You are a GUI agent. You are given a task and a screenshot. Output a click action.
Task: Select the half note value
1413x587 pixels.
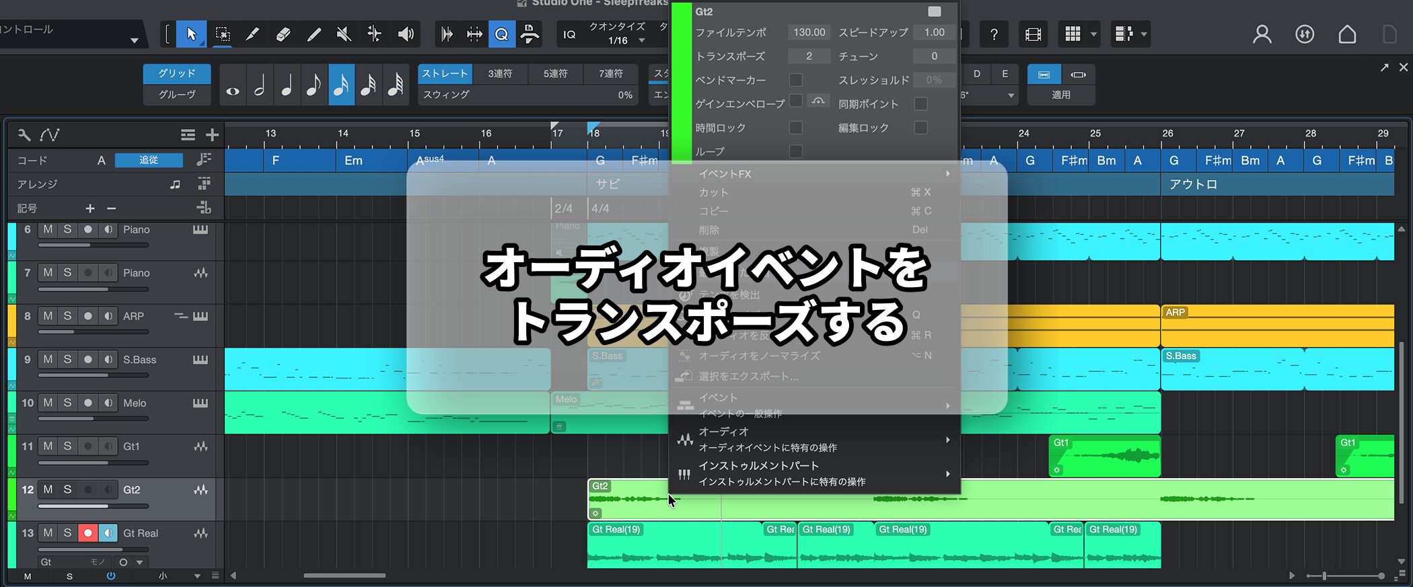click(x=260, y=85)
